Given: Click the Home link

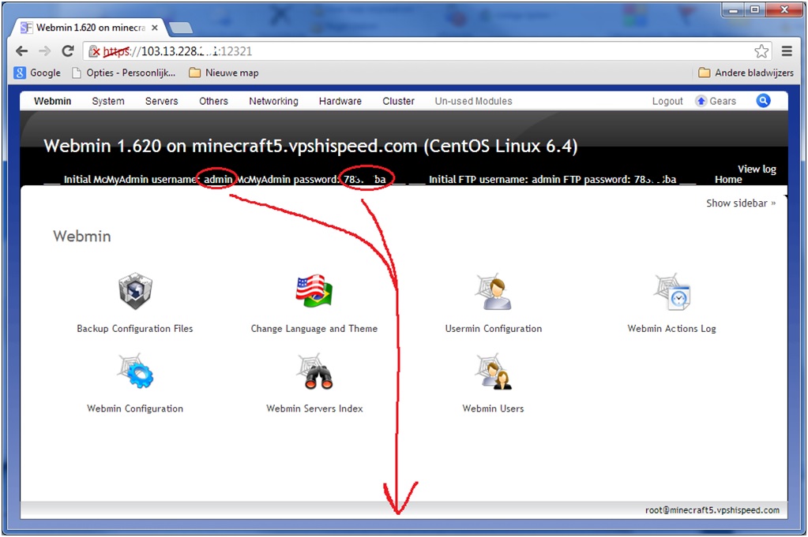Looking at the screenshot, I should tap(728, 180).
